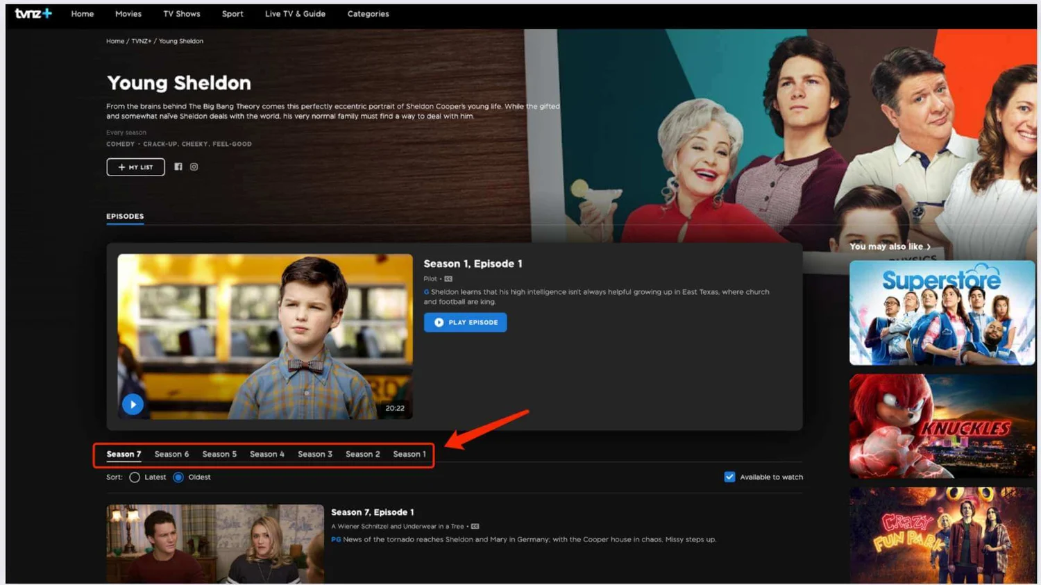
Task: Open the Categories menu
Action: [x=368, y=14]
